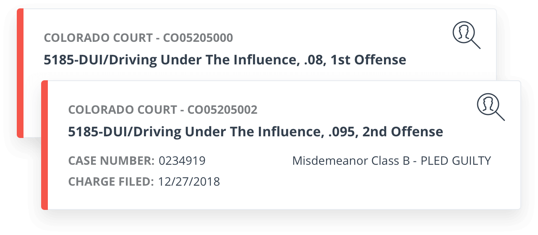
Task: Open the 2nd Offense DUI record title
Action: [256, 132]
